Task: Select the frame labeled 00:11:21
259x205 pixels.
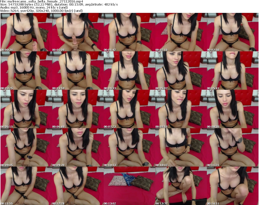Action: 232,147
